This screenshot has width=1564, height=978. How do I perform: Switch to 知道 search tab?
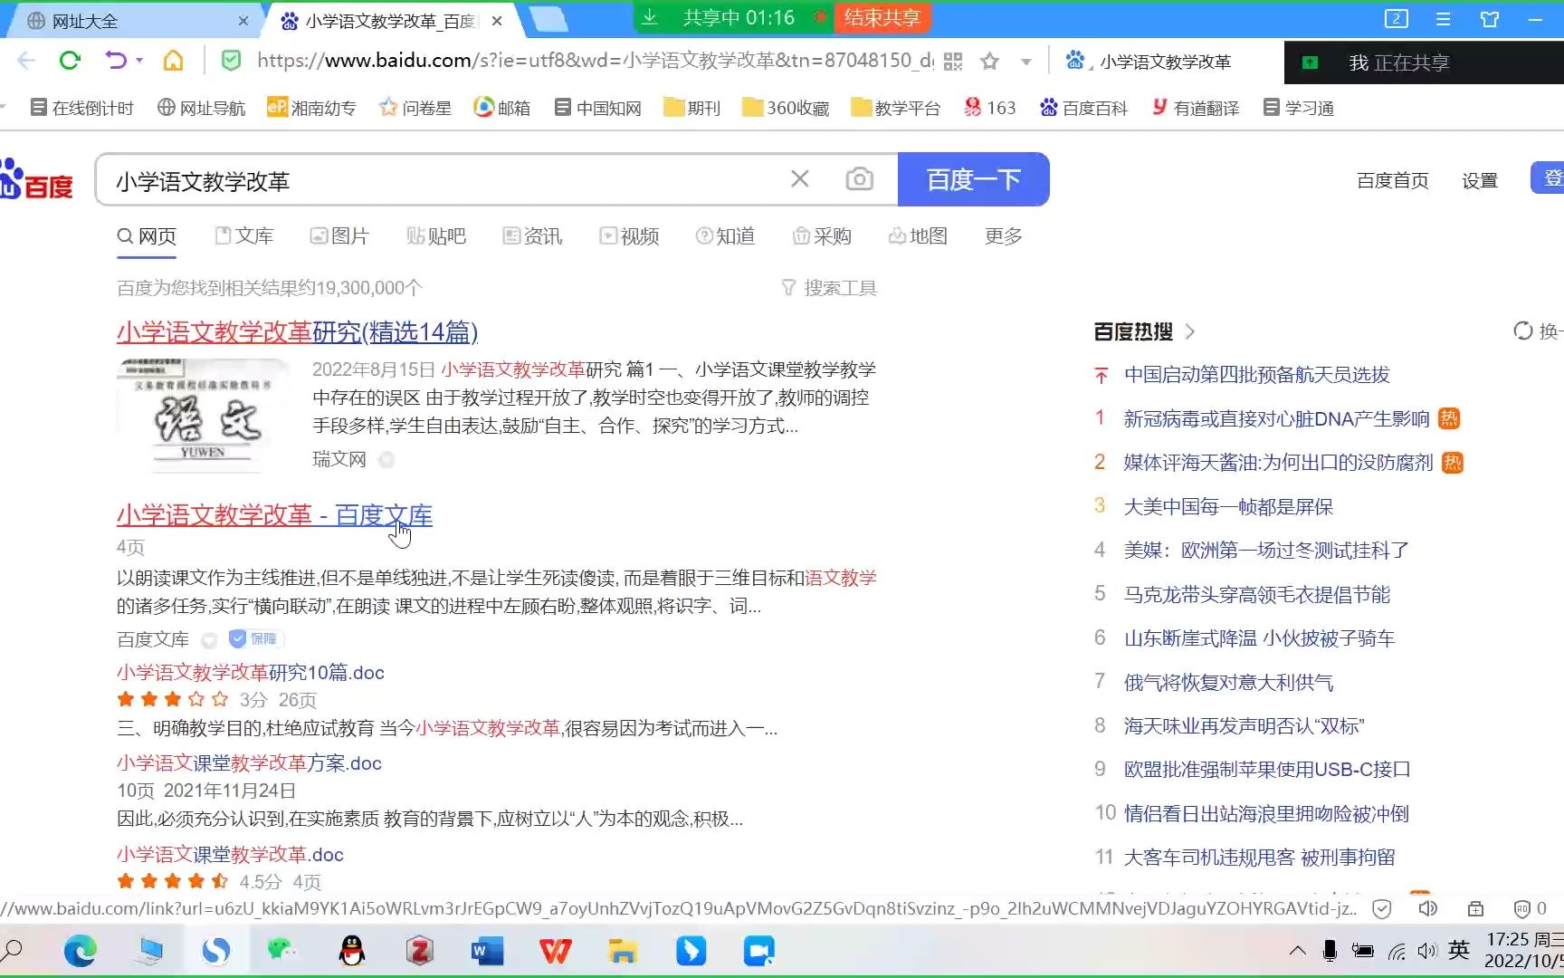click(x=725, y=236)
